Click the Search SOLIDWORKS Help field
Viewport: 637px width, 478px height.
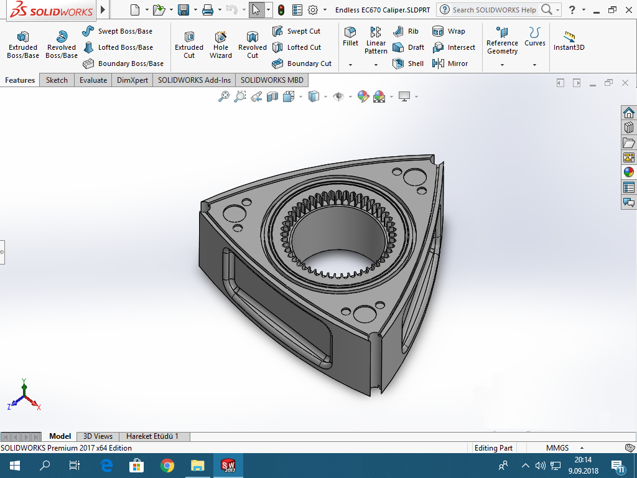tap(493, 10)
